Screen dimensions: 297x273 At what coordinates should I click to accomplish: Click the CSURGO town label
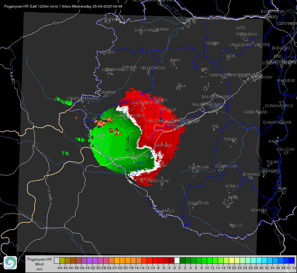(x=144, y=179)
